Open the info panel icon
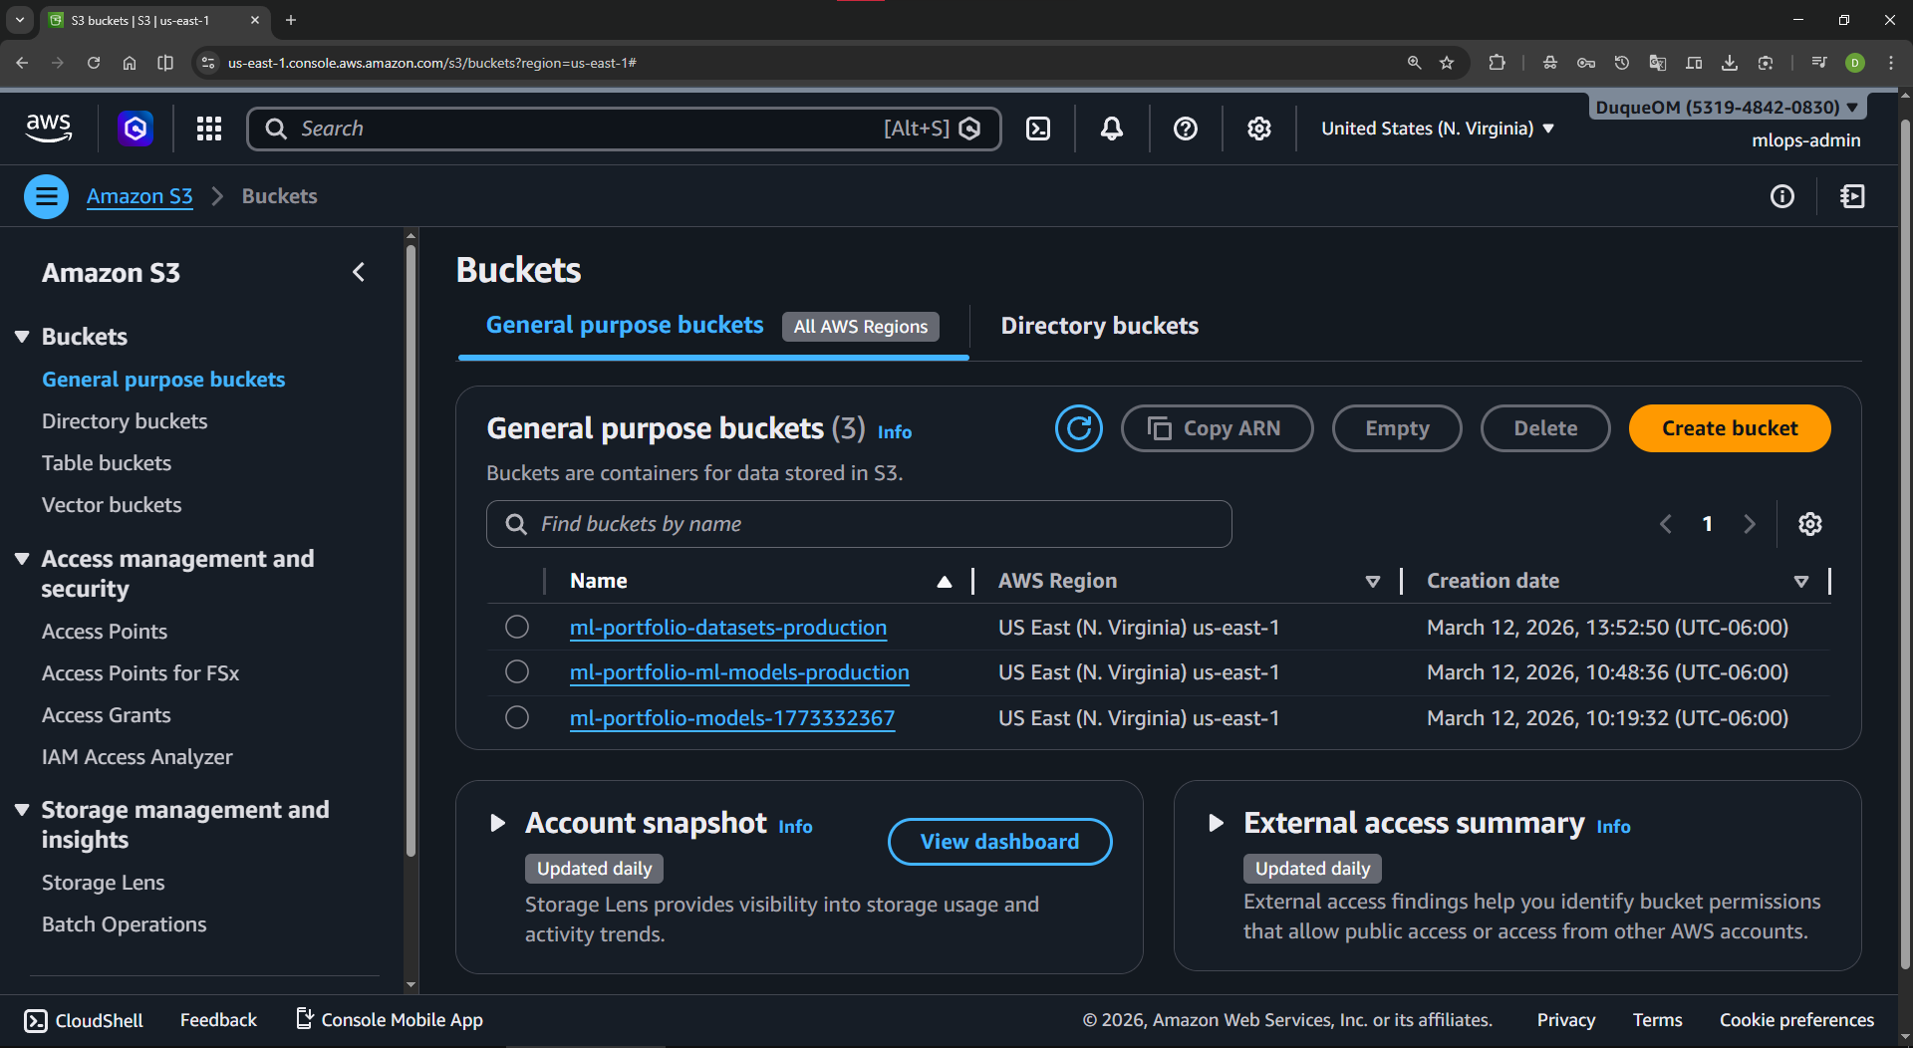This screenshot has height=1048, width=1913. [x=1781, y=196]
